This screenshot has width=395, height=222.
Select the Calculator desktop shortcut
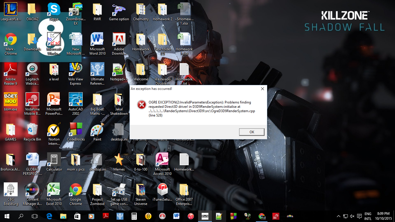point(54,162)
